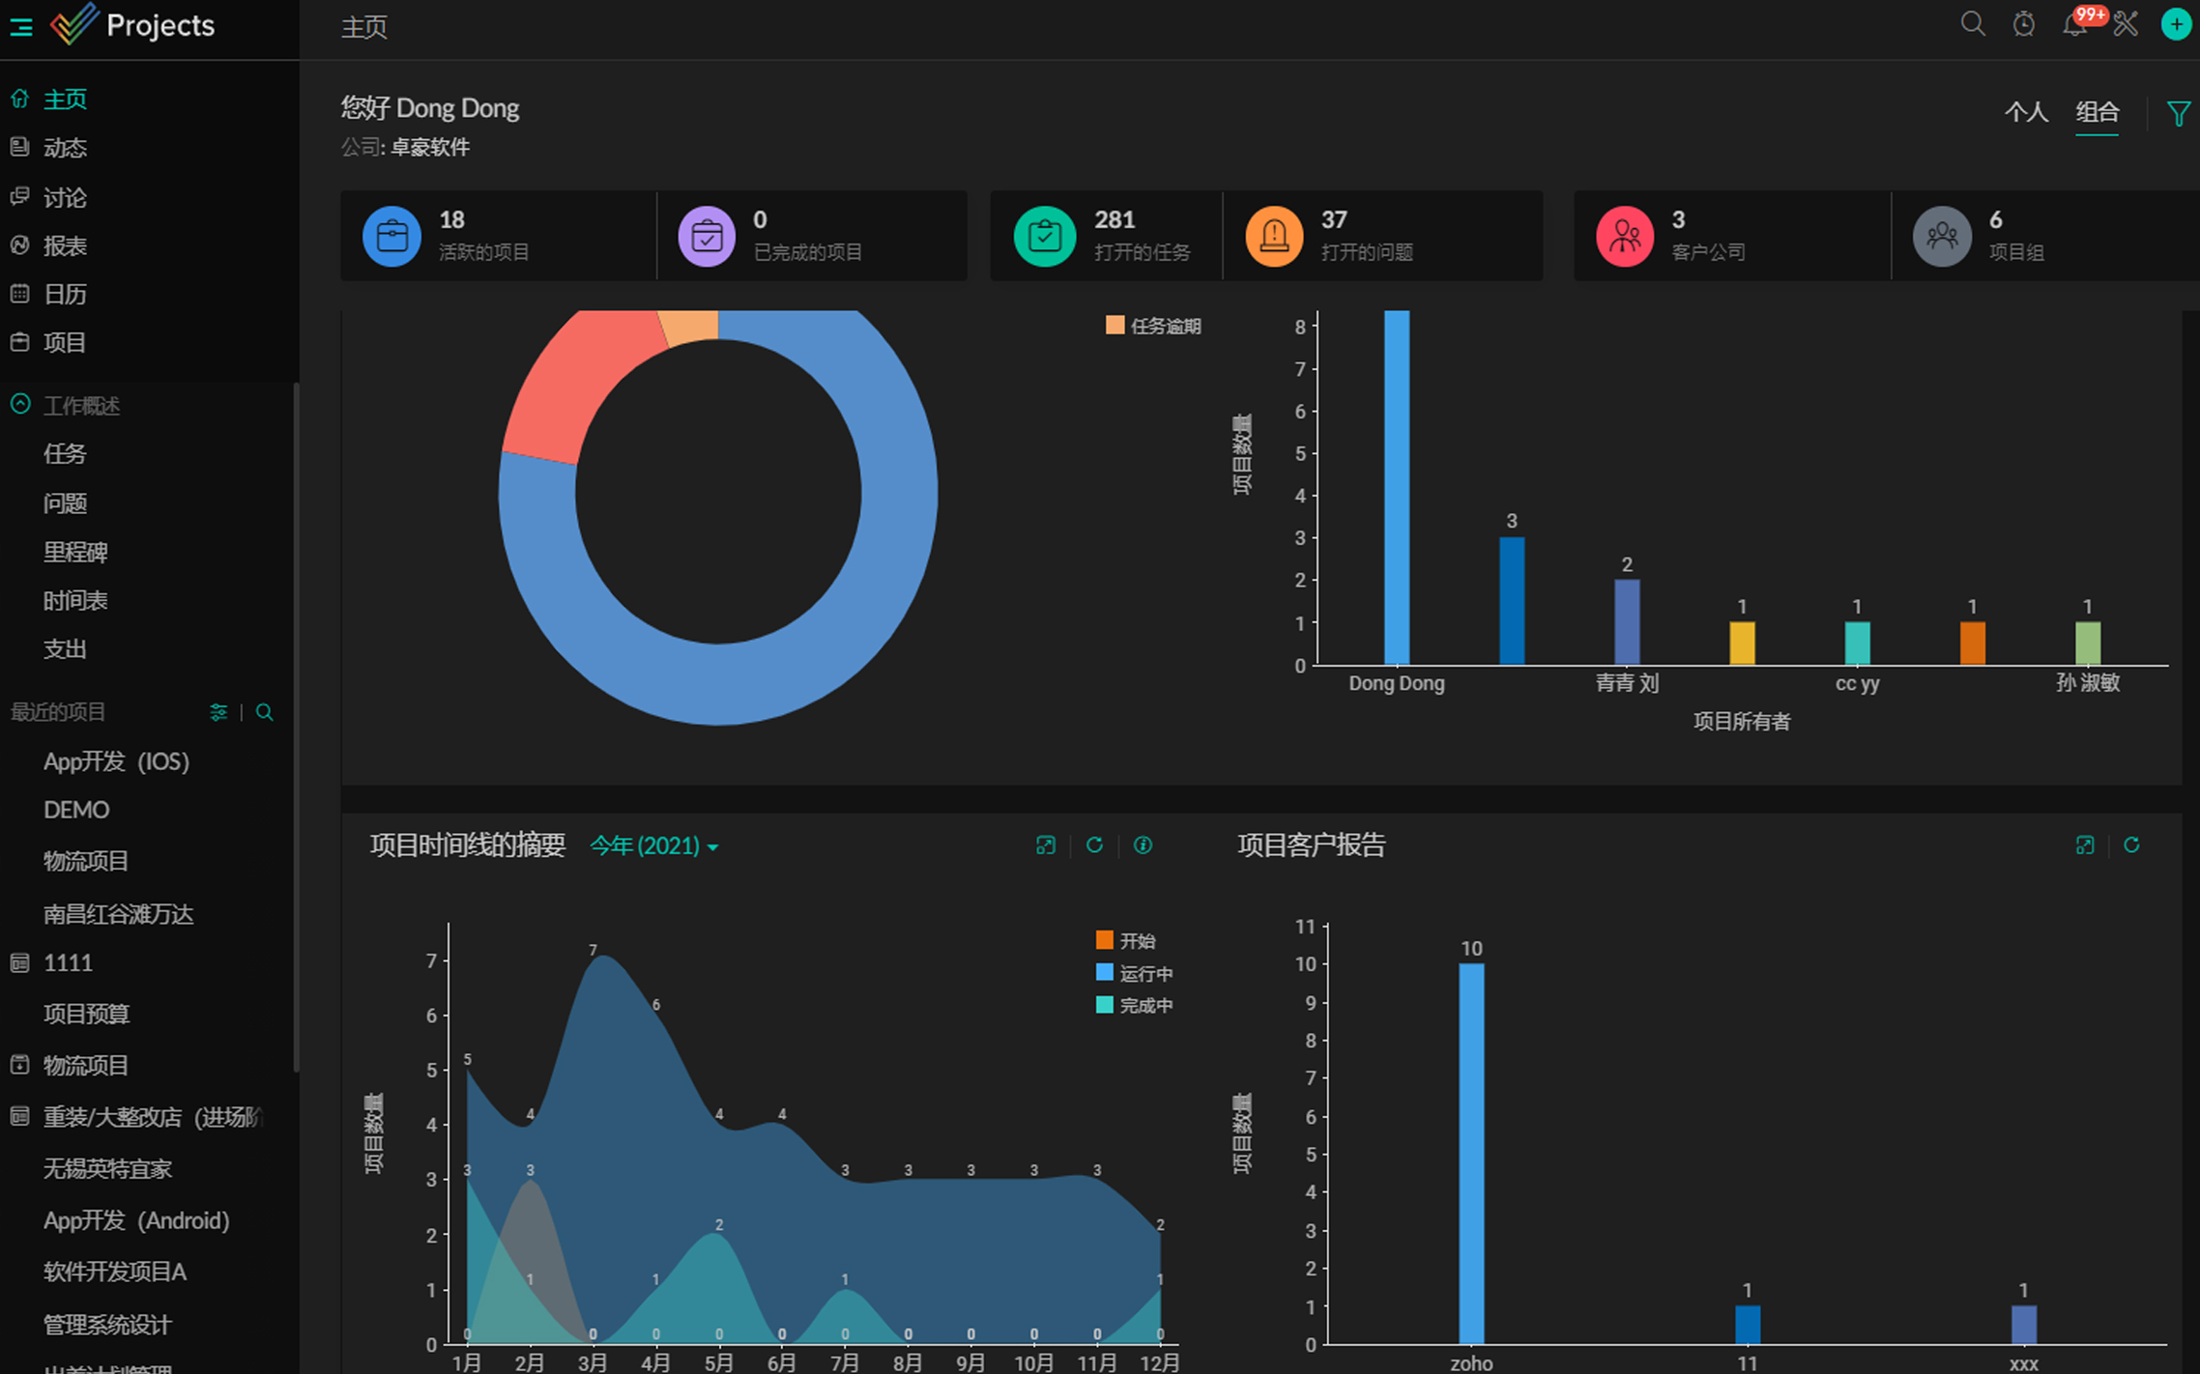Expand the project client report chart
Image resolution: width=2200 pixels, height=1374 pixels.
[x=2085, y=845]
